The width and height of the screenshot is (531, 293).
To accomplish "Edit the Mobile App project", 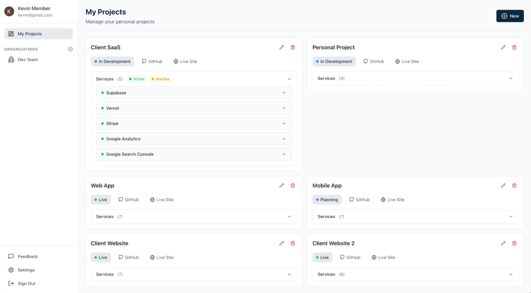I will coord(503,186).
